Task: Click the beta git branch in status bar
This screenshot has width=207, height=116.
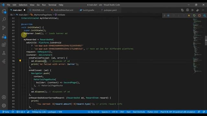Action: click(x=6, y=112)
